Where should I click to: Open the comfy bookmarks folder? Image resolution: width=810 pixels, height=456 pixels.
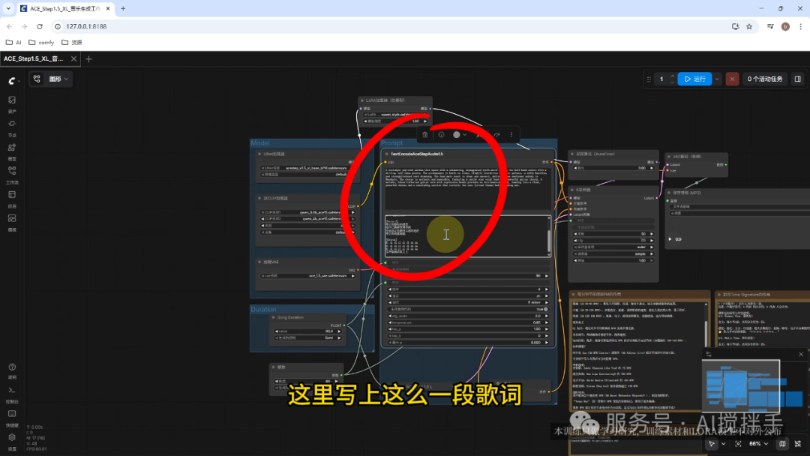[x=41, y=42]
